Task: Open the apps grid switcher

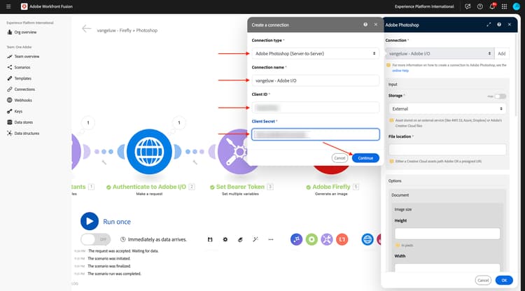Action: click(x=504, y=6)
